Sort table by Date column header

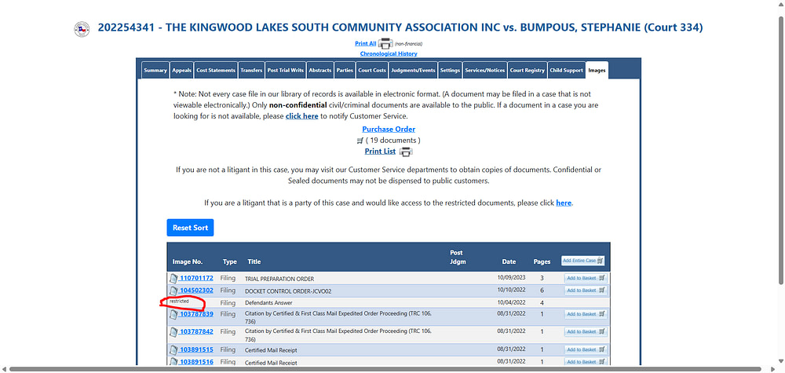click(x=509, y=261)
